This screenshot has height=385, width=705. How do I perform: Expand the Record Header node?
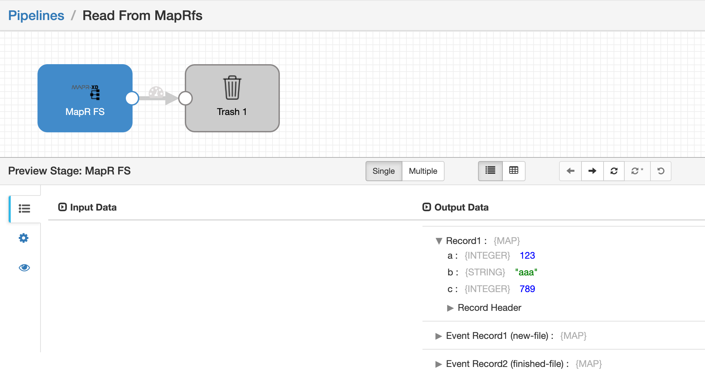coord(450,308)
